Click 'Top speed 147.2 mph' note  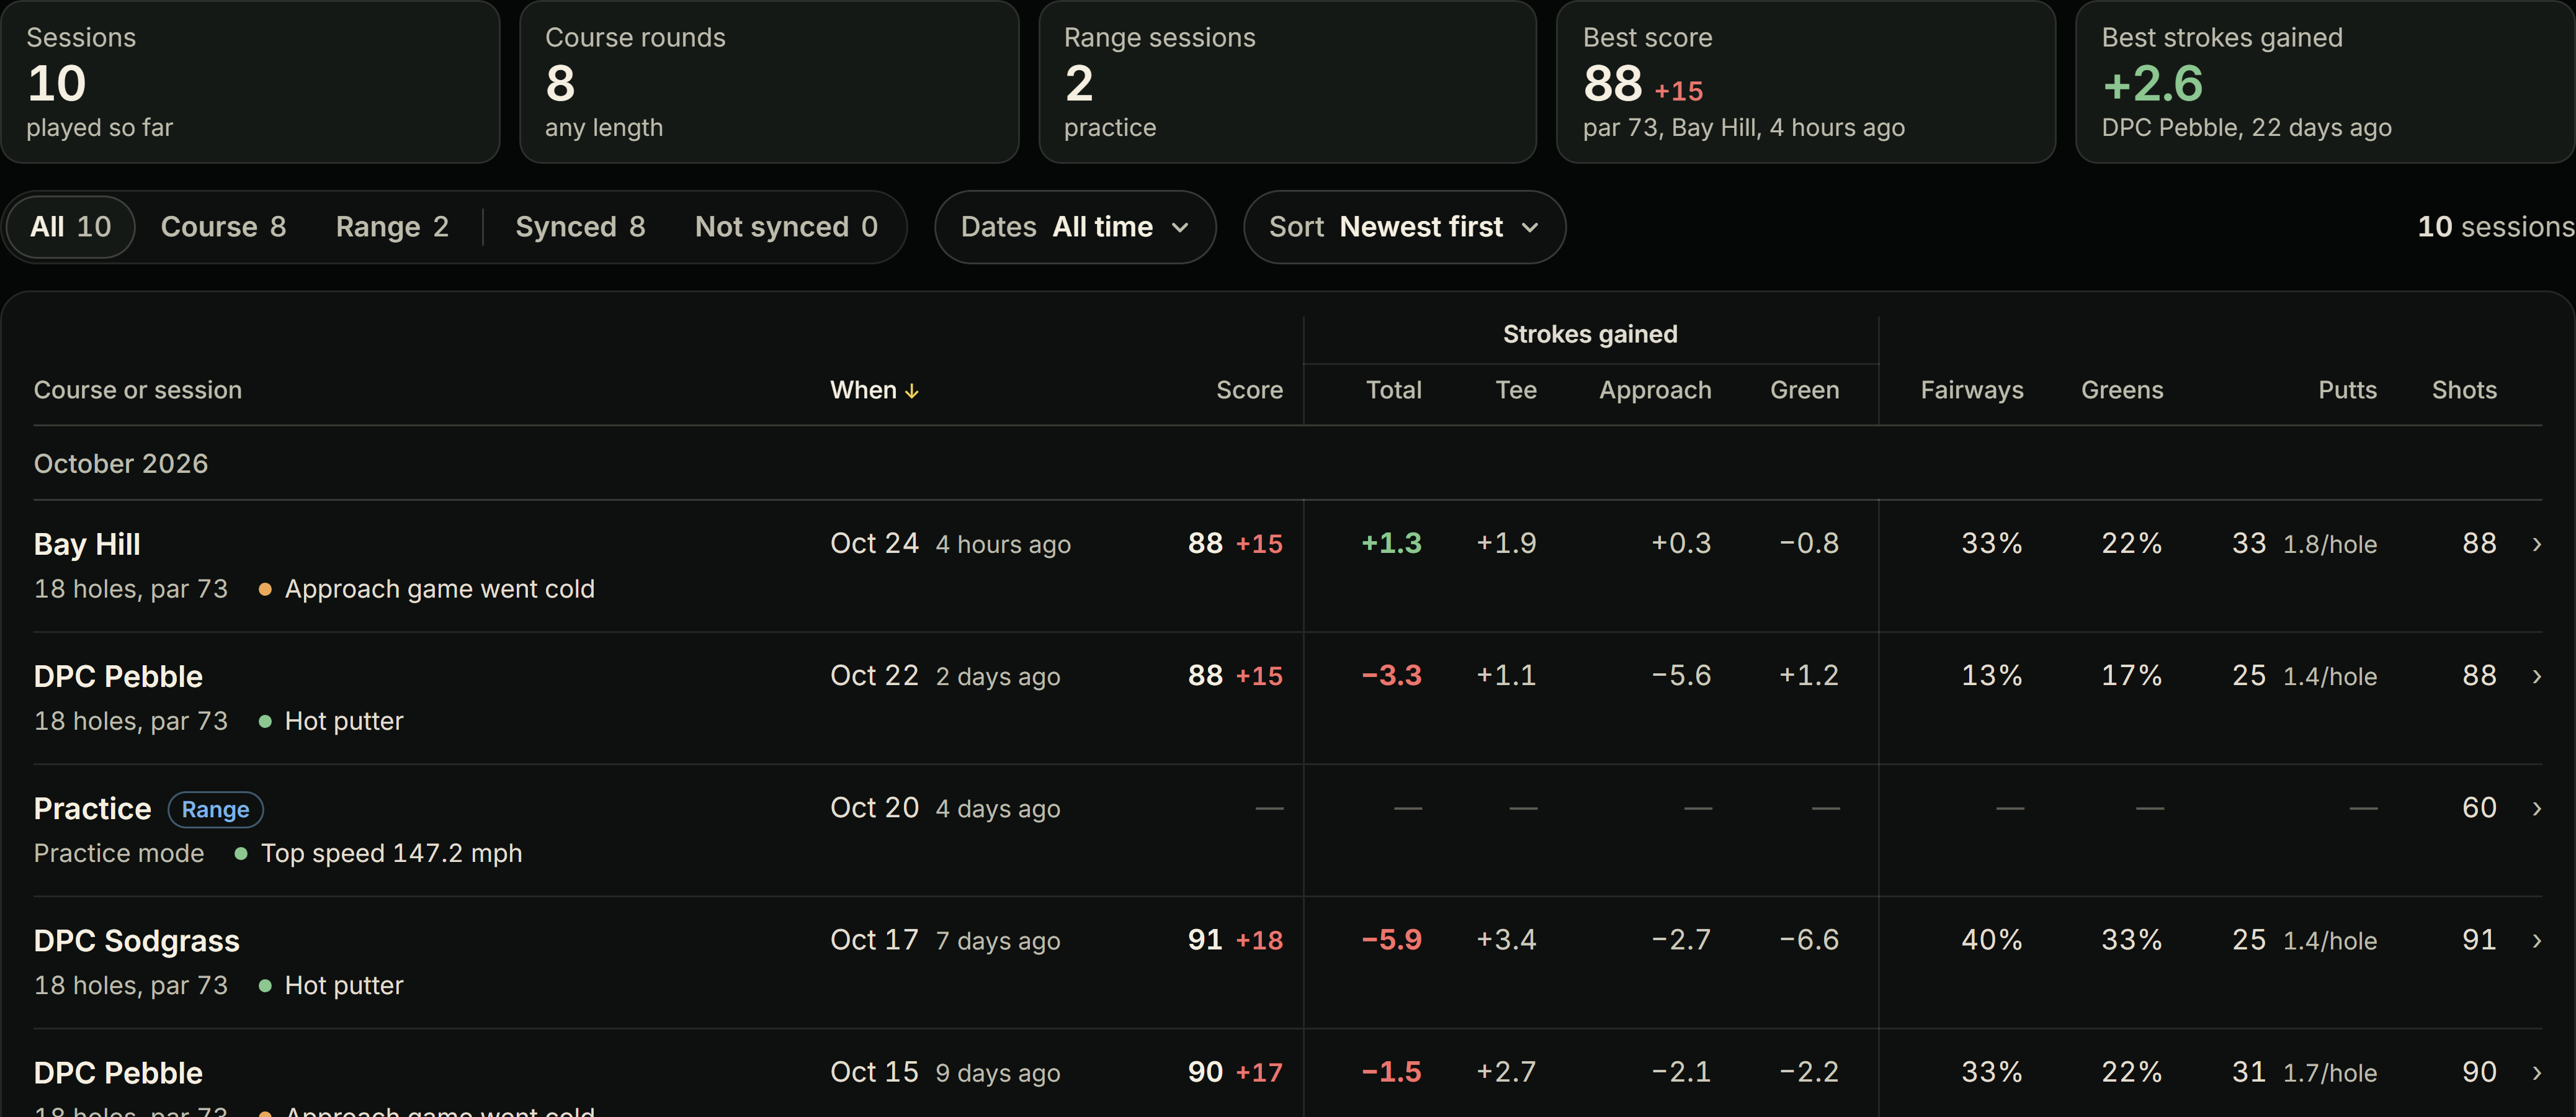pos(391,853)
